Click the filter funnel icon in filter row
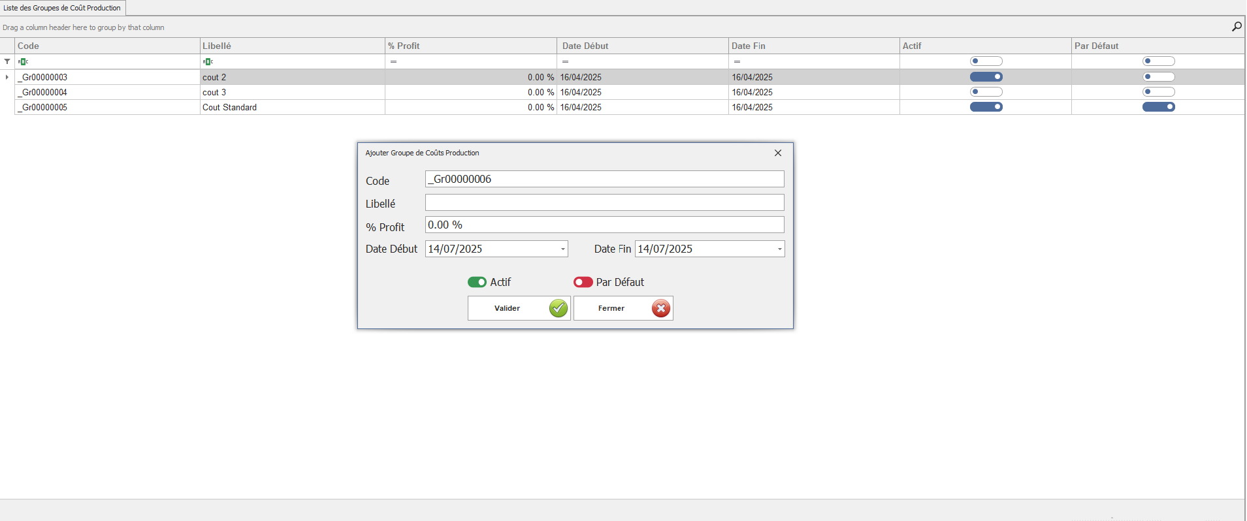This screenshot has width=1247, height=521. pyautogui.click(x=7, y=61)
